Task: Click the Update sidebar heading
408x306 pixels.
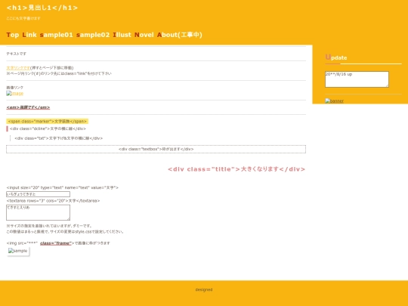Action: click(336, 57)
